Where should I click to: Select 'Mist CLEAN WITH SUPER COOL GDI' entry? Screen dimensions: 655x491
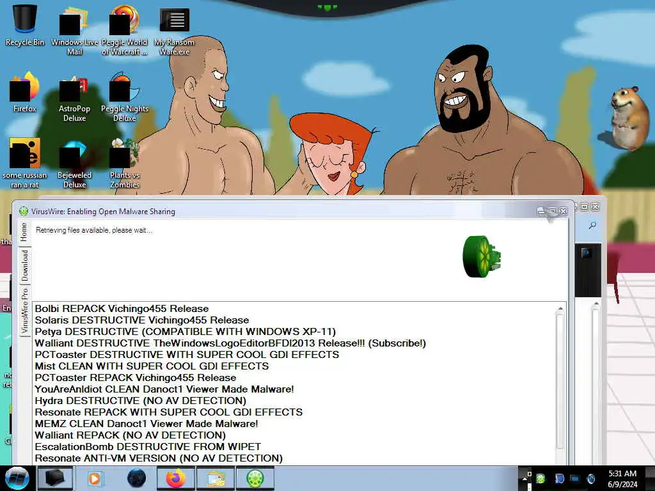[x=152, y=366]
